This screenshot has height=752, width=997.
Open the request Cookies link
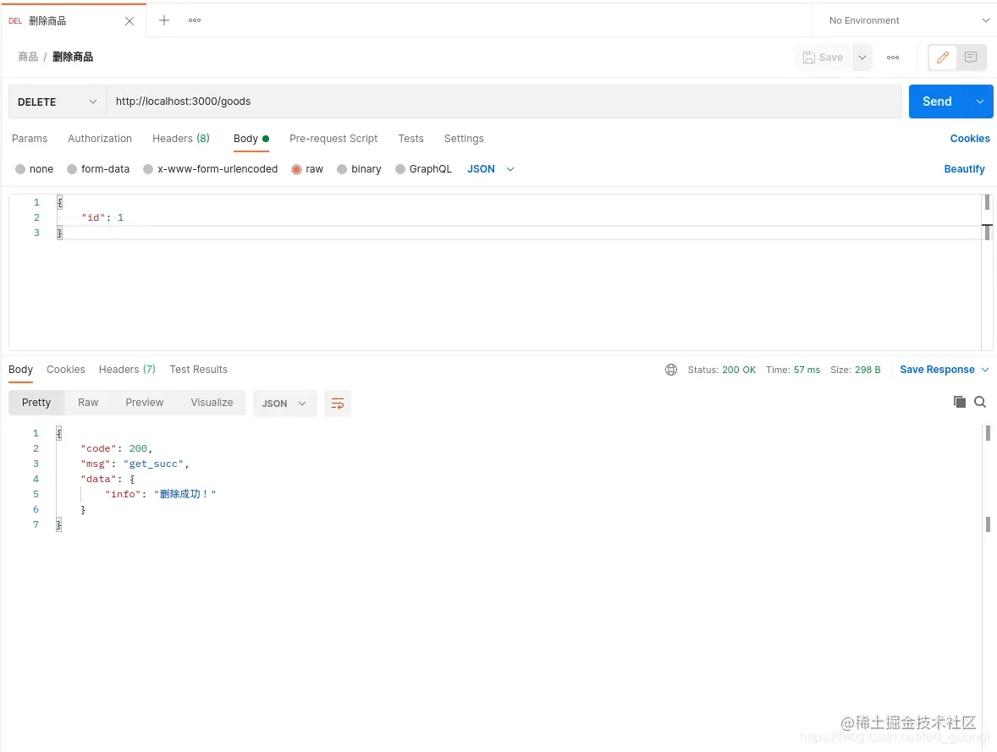point(970,139)
